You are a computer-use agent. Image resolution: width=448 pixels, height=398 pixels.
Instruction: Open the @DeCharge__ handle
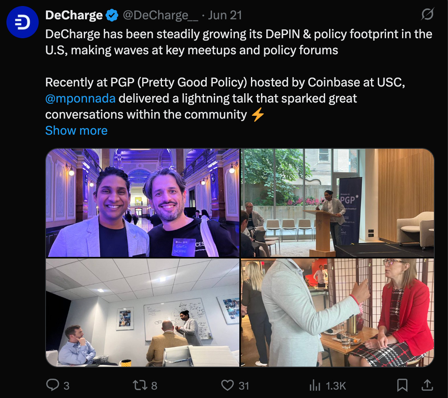coord(160,15)
